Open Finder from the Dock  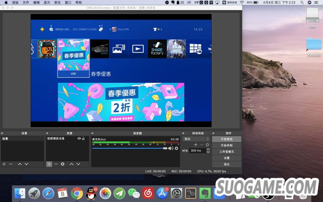[20, 194]
